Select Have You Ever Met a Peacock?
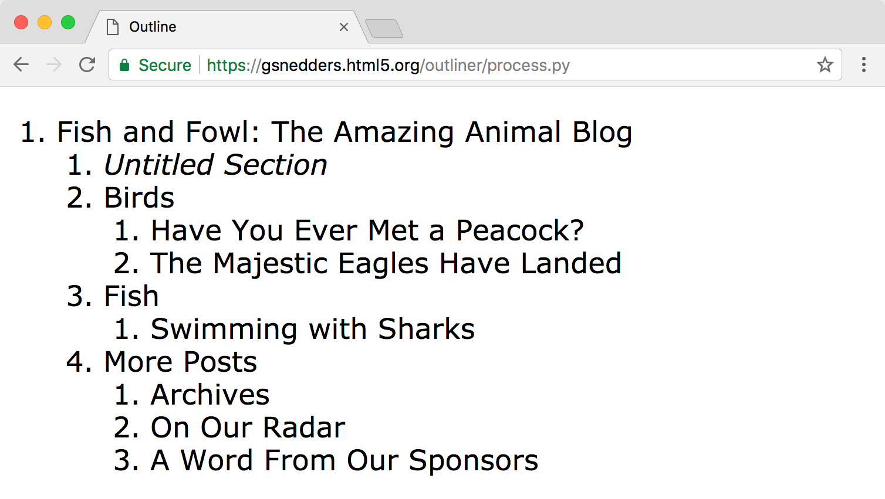Viewport: 885px width, 499px height. pyautogui.click(x=367, y=230)
